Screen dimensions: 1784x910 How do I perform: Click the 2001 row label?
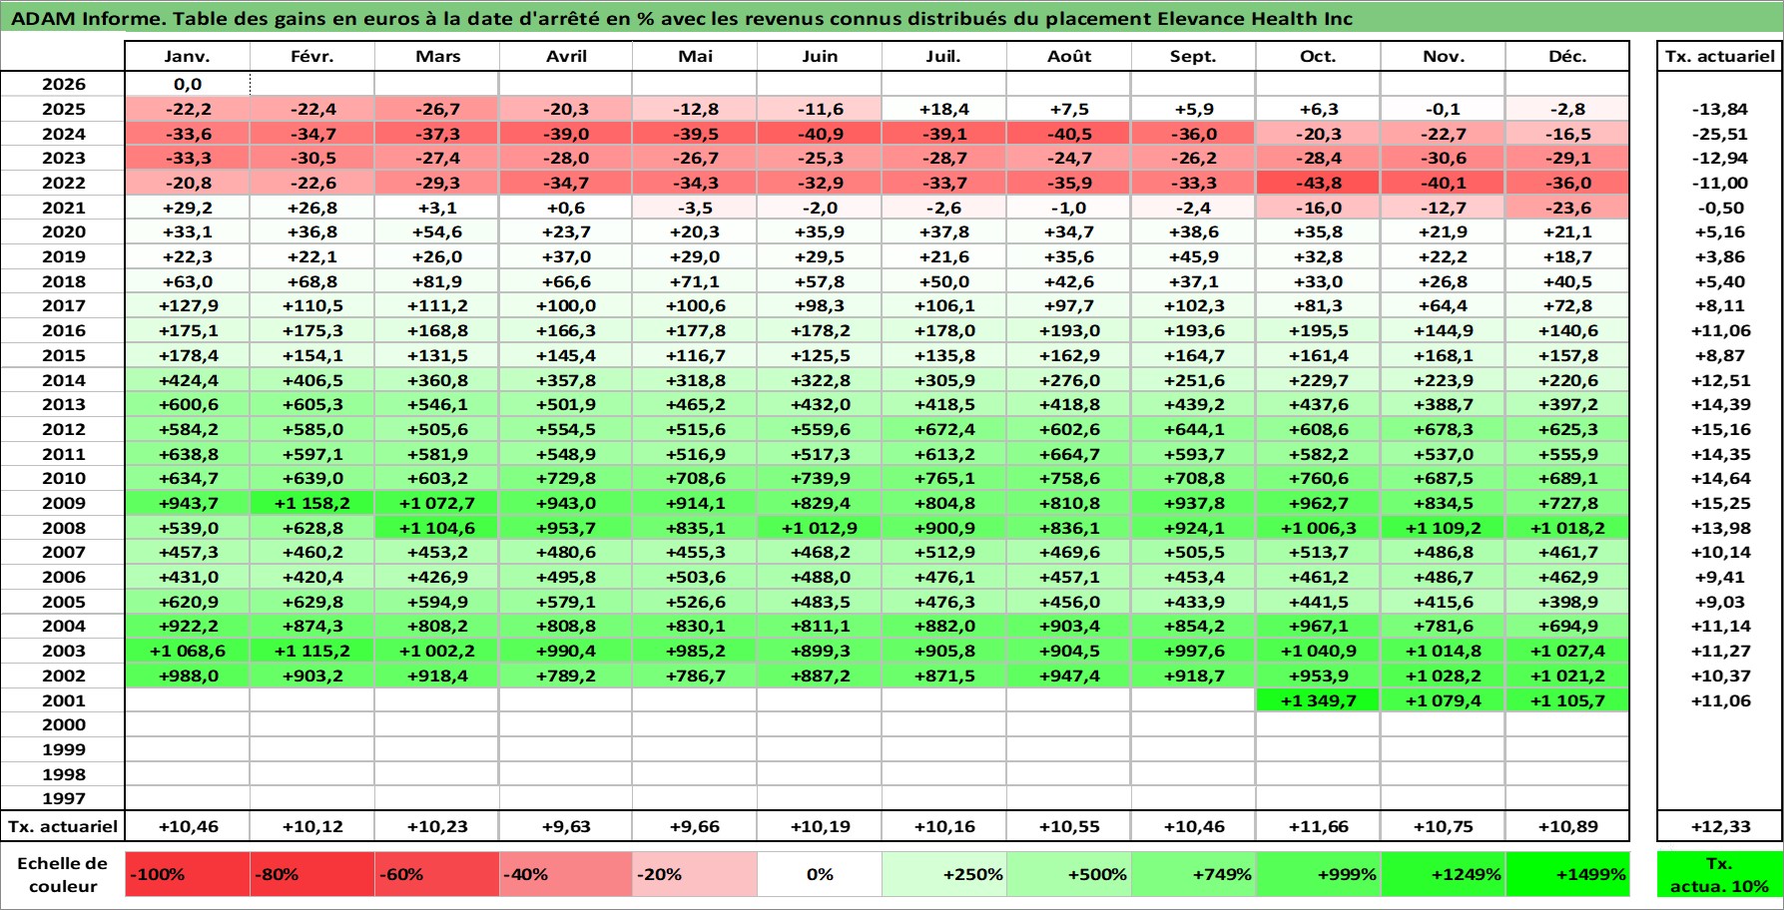(x=63, y=700)
